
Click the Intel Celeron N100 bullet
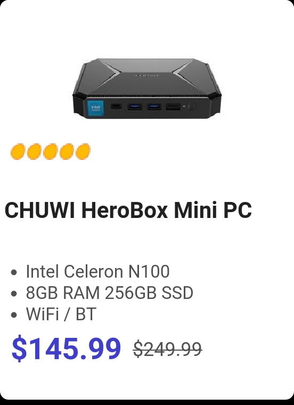pos(97,271)
